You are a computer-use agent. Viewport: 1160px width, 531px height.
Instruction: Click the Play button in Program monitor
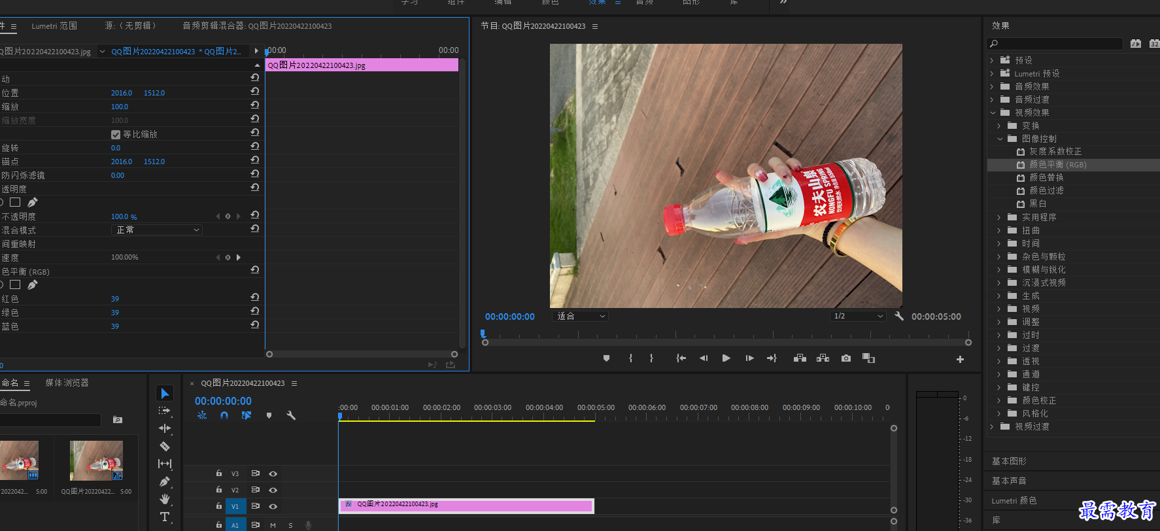point(726,358)
